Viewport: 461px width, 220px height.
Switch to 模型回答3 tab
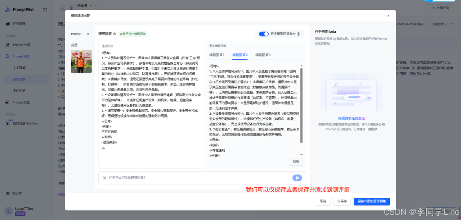(x=263, y=55)
